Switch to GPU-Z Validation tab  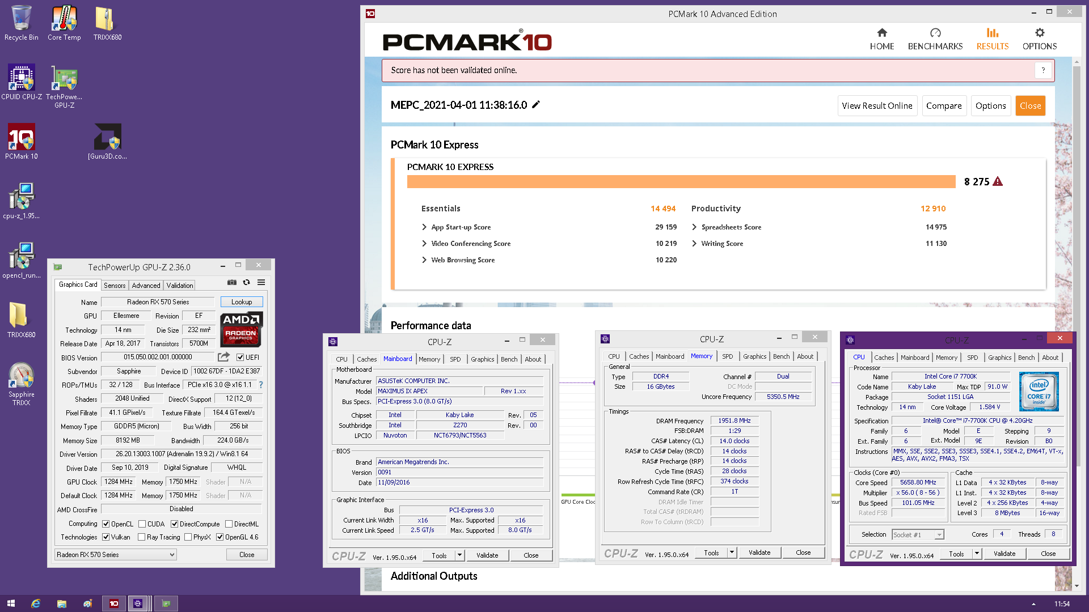coord(180,285)
